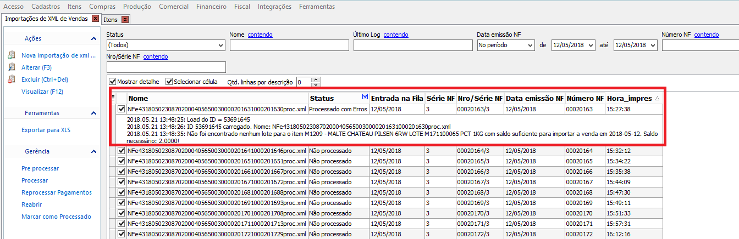Uncheck row ending 201651proc.xml checkbox
This screenshot has width=739, height=239.
[x=121, y=161]
